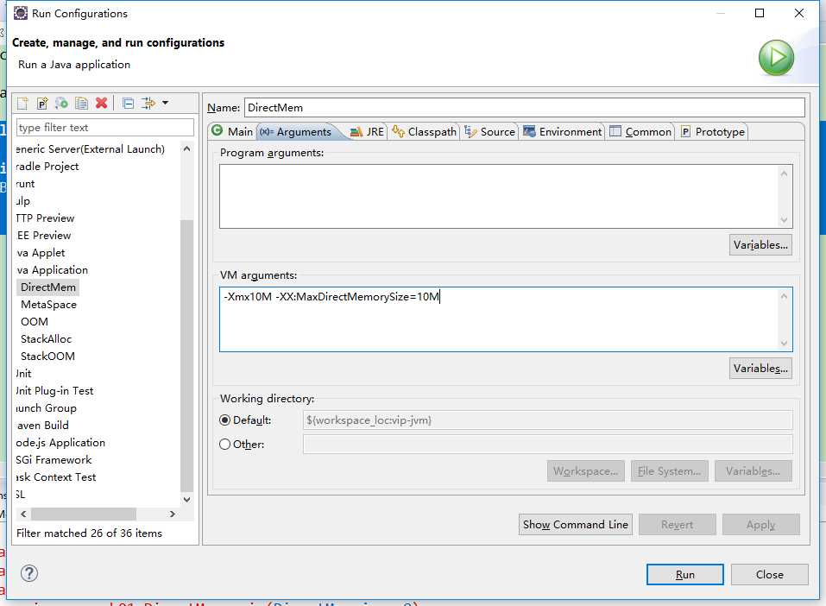Maximize the Run Configurations window
The width and height of the screenshot is (826, 606).
[760, 13]
